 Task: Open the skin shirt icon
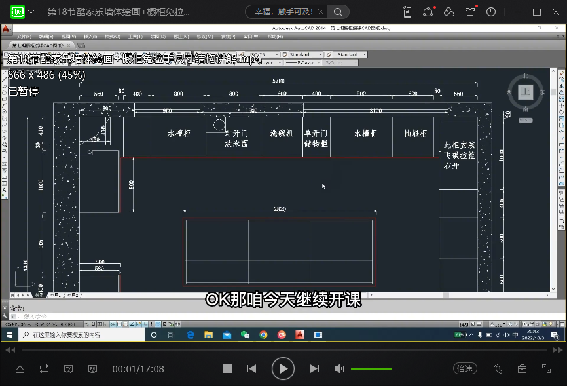(470, 12)
